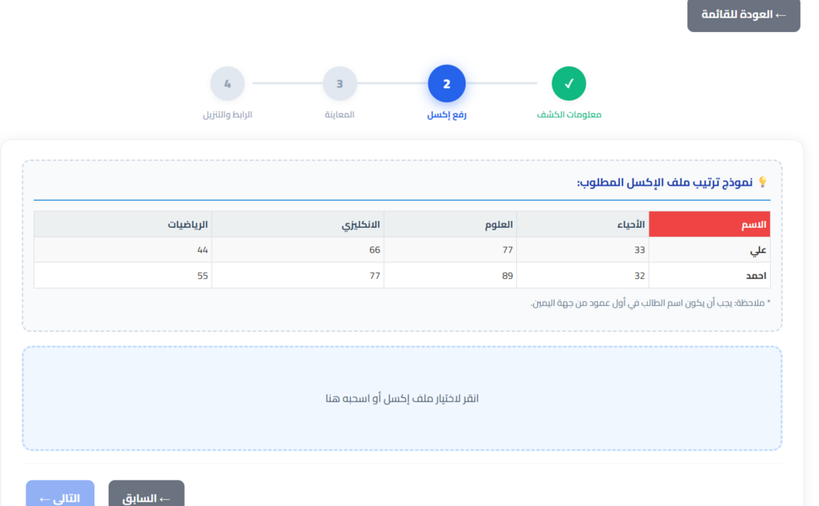Click the الأحياء column header
This screenshot has width=819, height=506.
click(583, 224)
